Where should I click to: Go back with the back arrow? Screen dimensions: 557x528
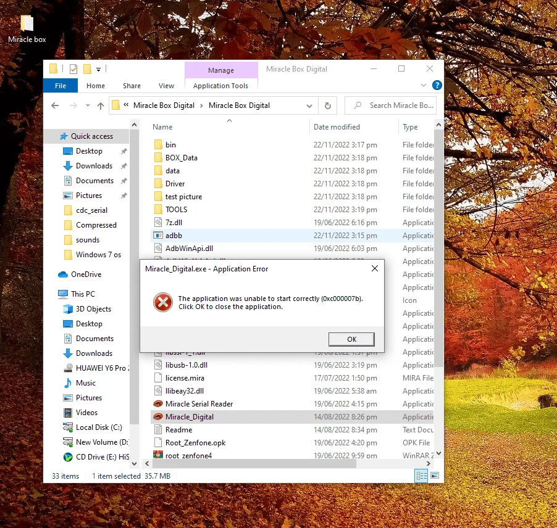point(55,105)
